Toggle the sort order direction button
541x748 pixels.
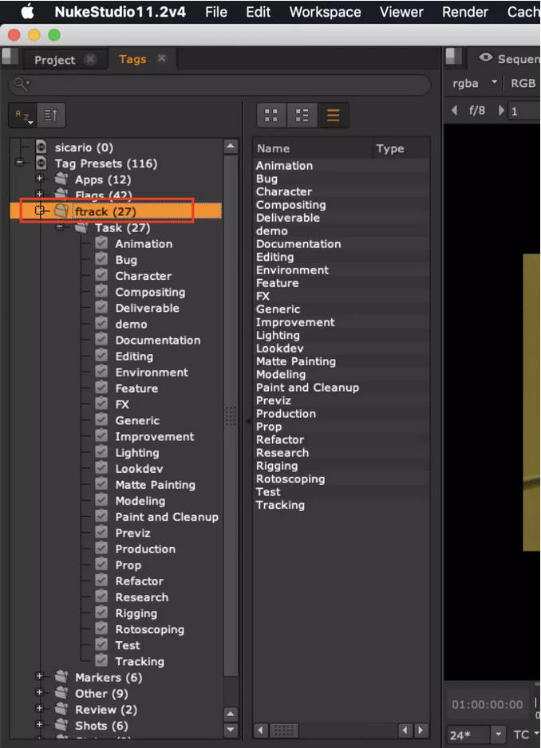coord(50,116)
